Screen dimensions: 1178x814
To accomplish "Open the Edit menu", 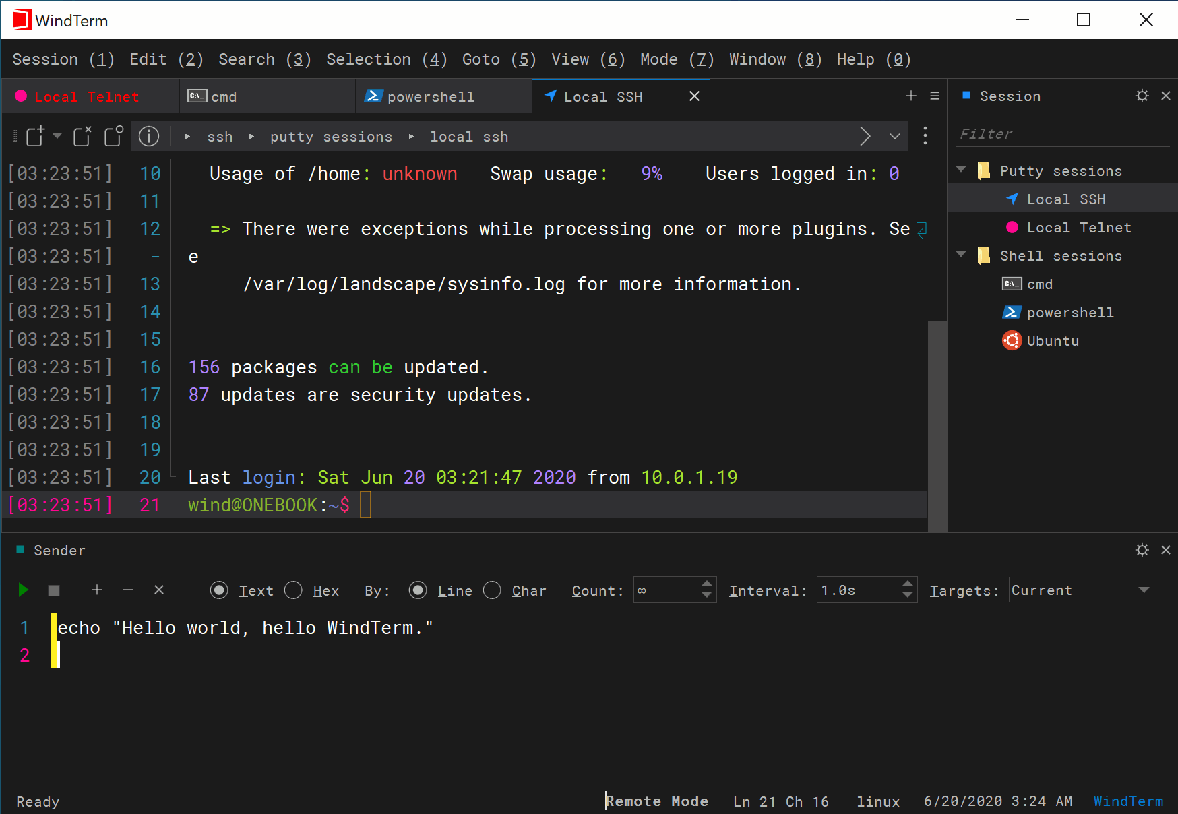I will point(166,59).
